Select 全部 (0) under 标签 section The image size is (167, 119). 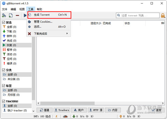click(x=17, y=90)
